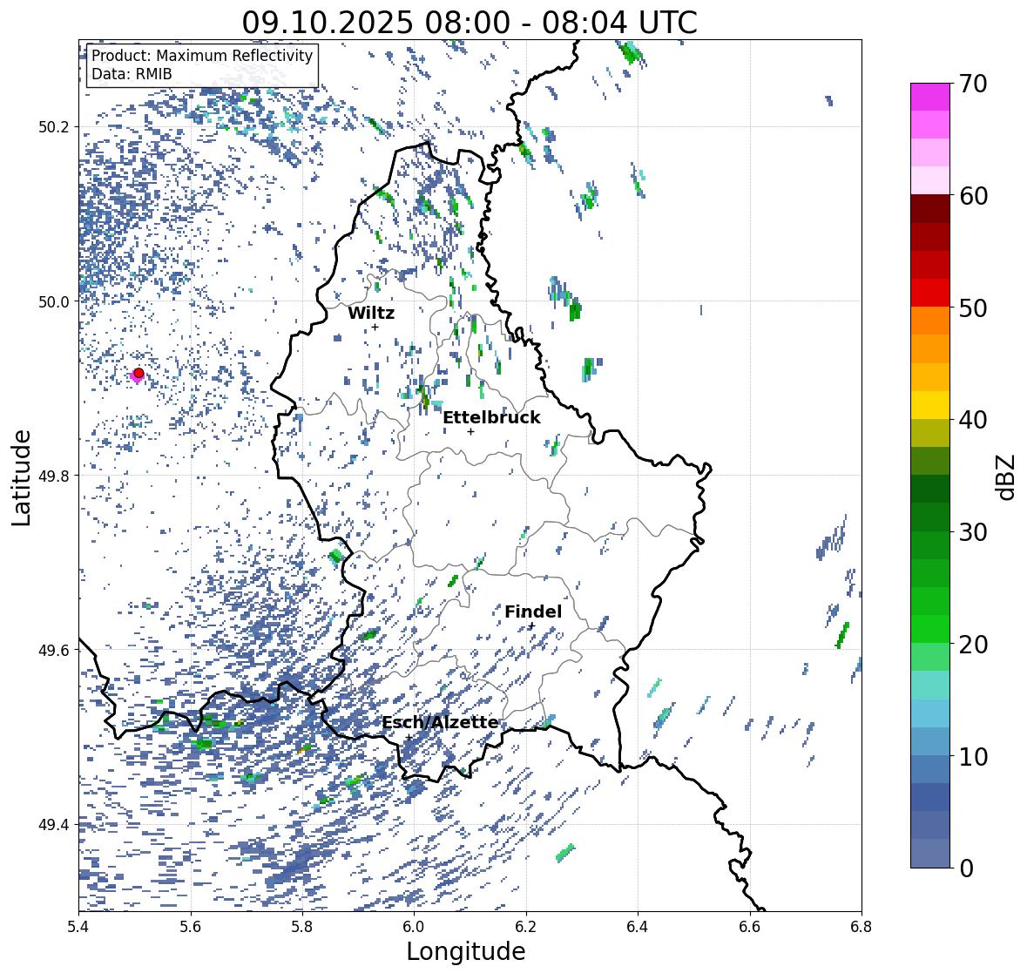Click the 10 tick on the colorbar

click(973, 756)
